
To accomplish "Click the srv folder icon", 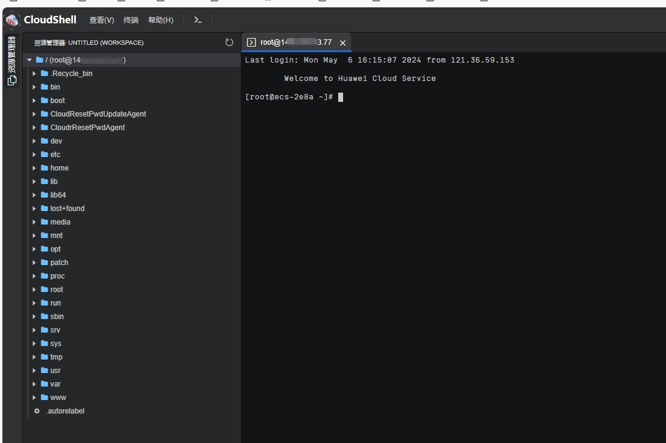I will pos(44,330).
